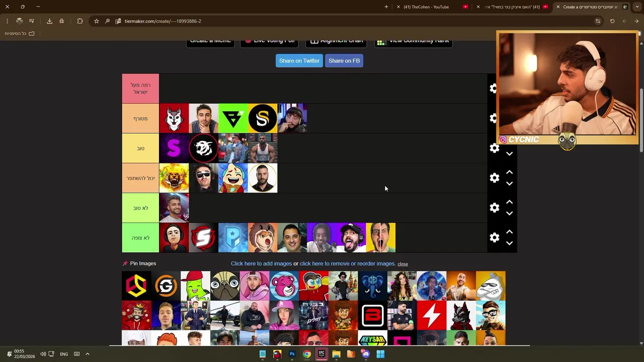Click the address bar URL tiermaker.com

click(x=163, y=21)
